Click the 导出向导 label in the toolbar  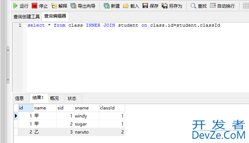[87, 6]
